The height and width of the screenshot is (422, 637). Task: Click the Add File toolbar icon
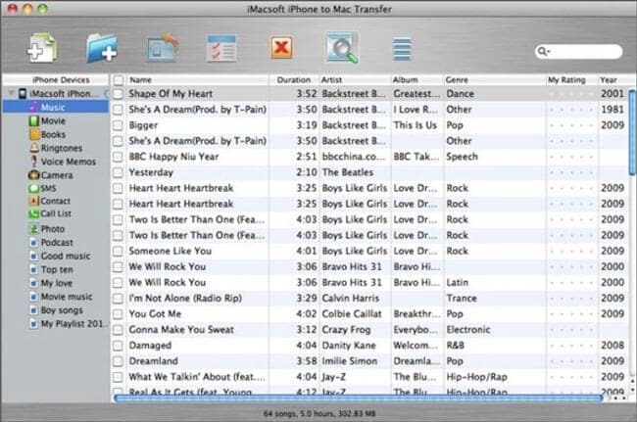pyautogui.click(x=42, y=48)
